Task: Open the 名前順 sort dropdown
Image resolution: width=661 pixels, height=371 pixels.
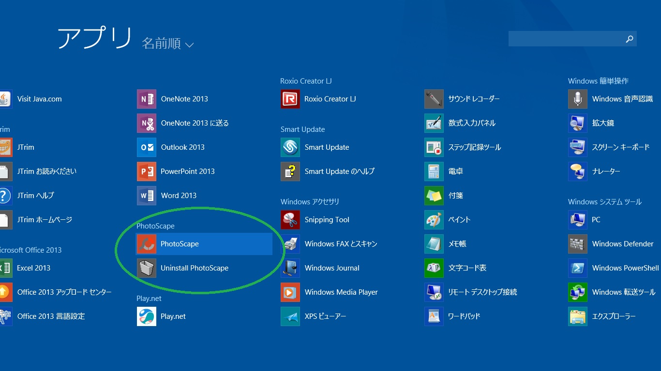Action: tap(167, 43)
